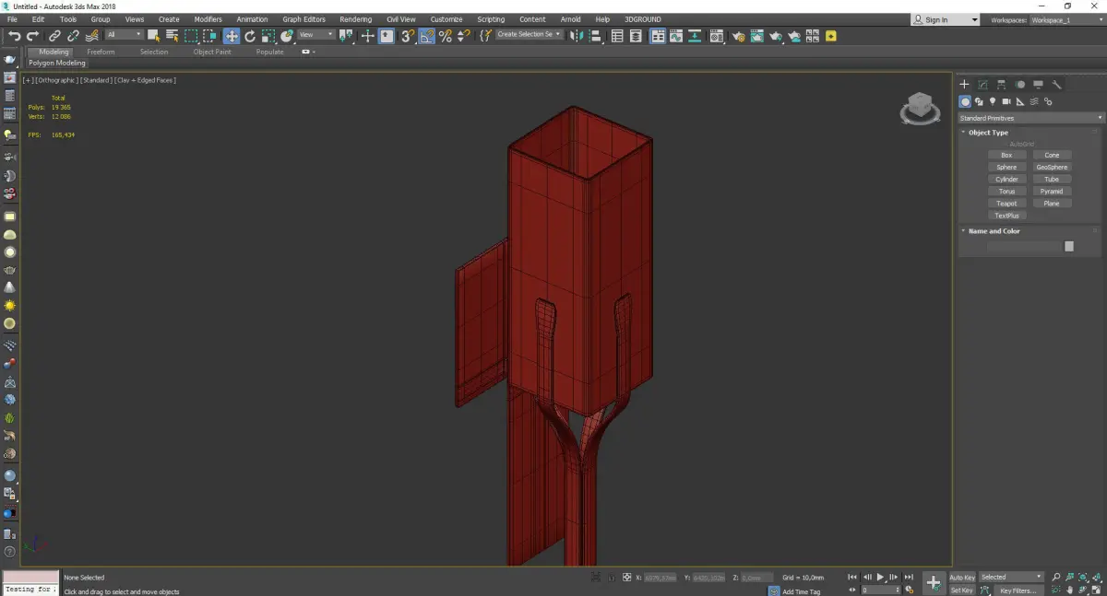Switch to the Freeform ribbon tab
1107x596 pixels.
pyautogui.click(x=101, y=53)
